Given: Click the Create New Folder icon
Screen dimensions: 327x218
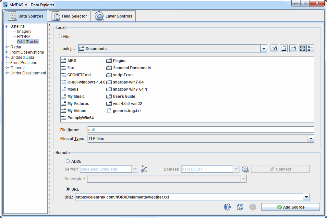Looking at the screenshot, I should click(x=293, y=49).
